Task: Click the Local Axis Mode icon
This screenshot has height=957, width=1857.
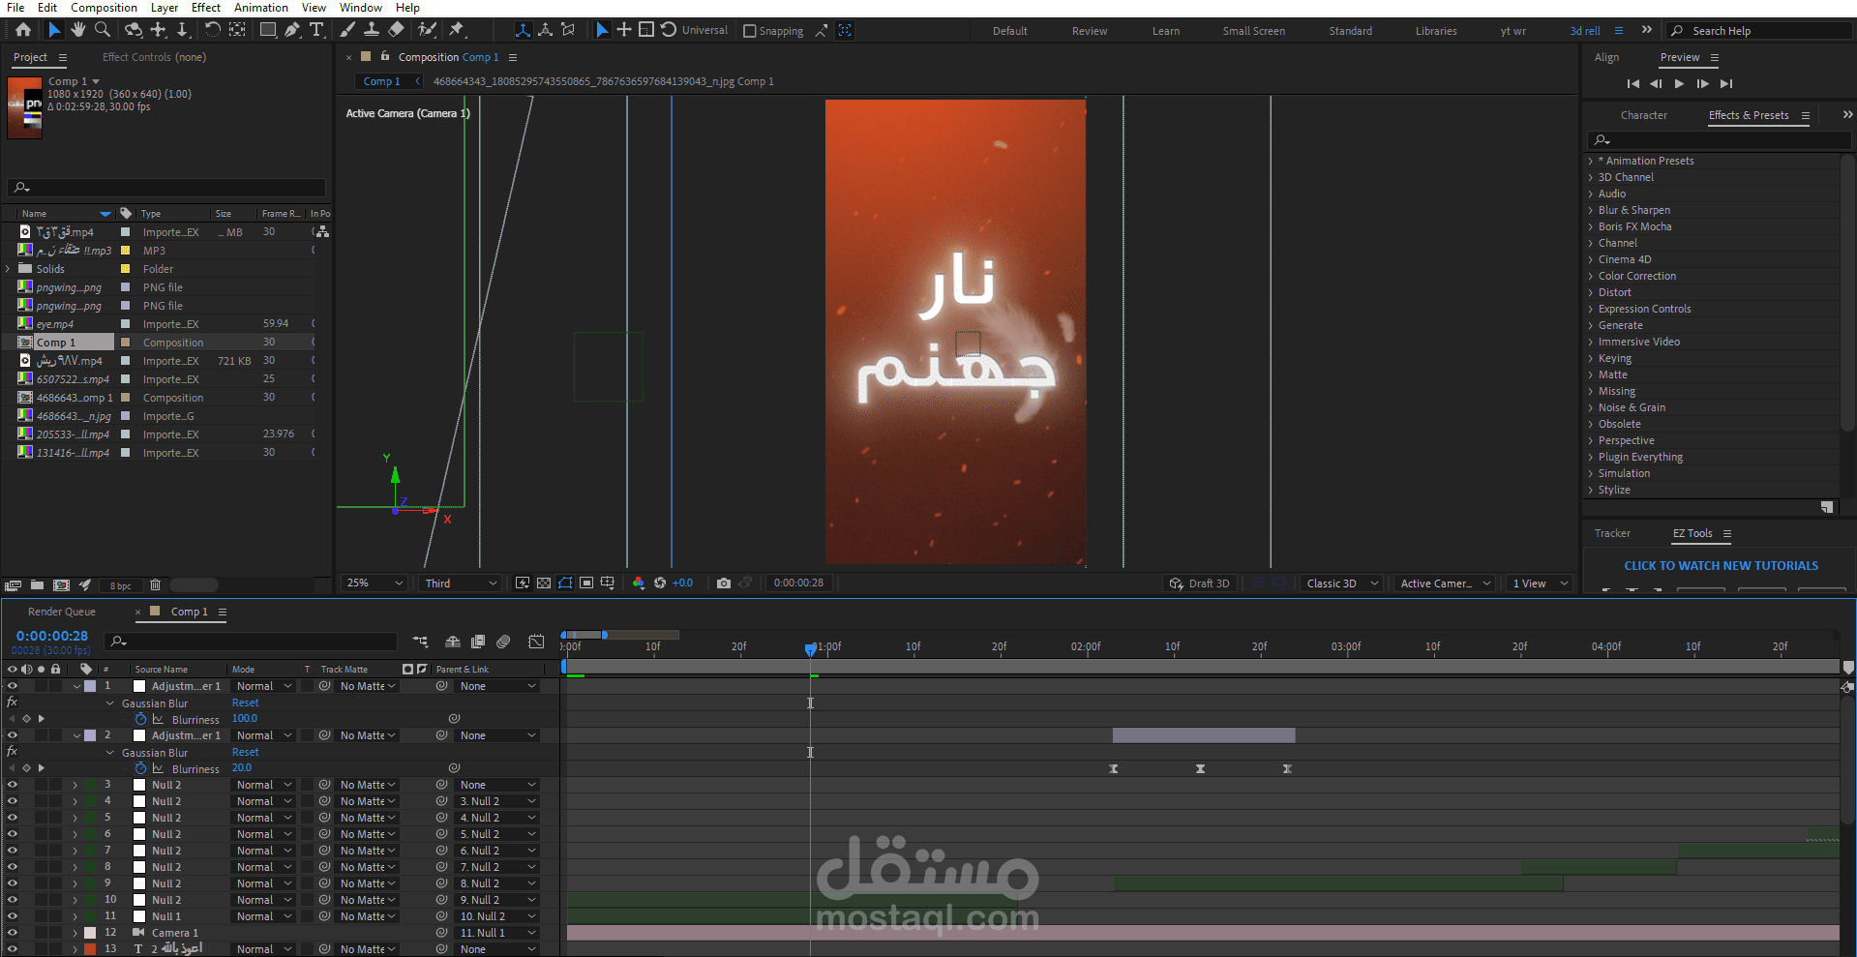Action: click(x=523, y=30)
